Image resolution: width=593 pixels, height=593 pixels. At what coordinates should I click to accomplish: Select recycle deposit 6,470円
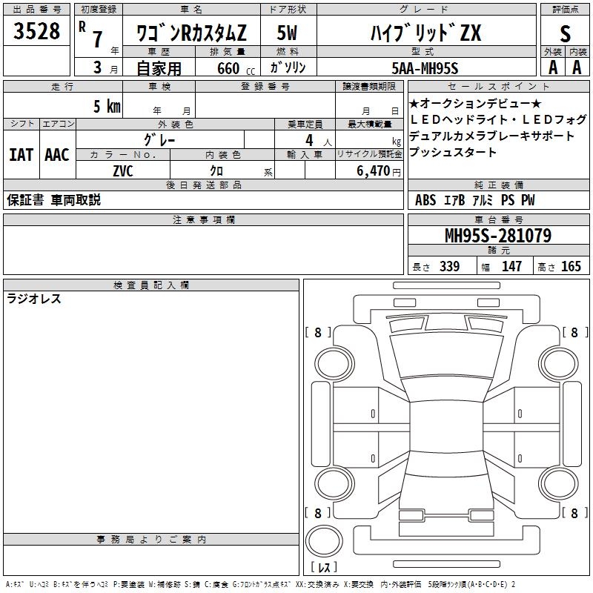click(x=379, y=171)
